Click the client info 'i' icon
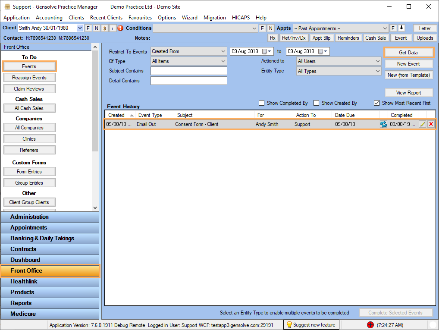The width and height of the screenshot is (439, 330). [x=113, y=28]
